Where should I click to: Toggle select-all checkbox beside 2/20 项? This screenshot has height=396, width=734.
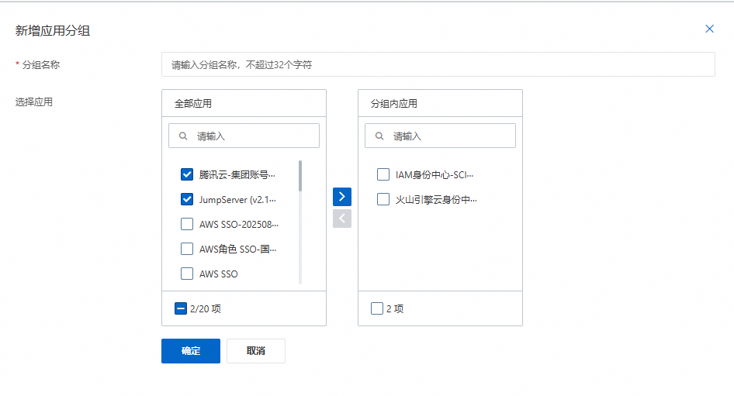point(181,308)
